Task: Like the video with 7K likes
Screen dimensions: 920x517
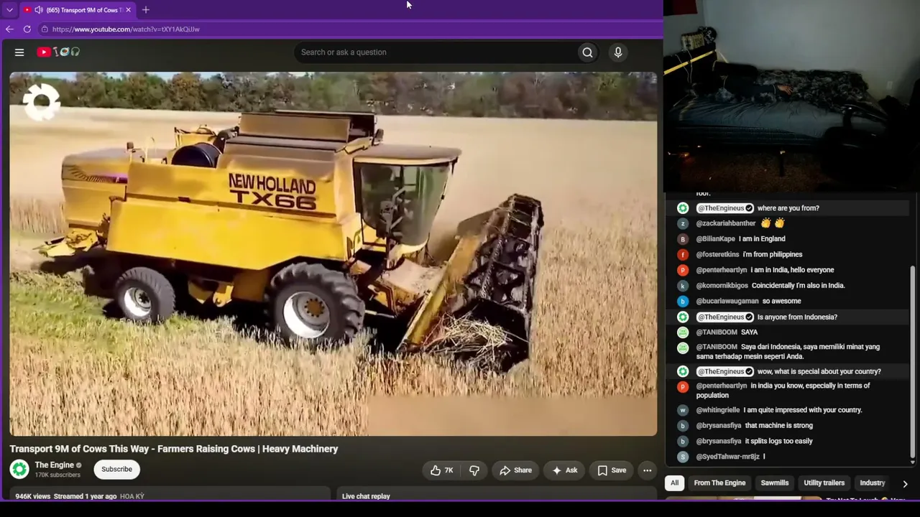Action: [441, 470]
